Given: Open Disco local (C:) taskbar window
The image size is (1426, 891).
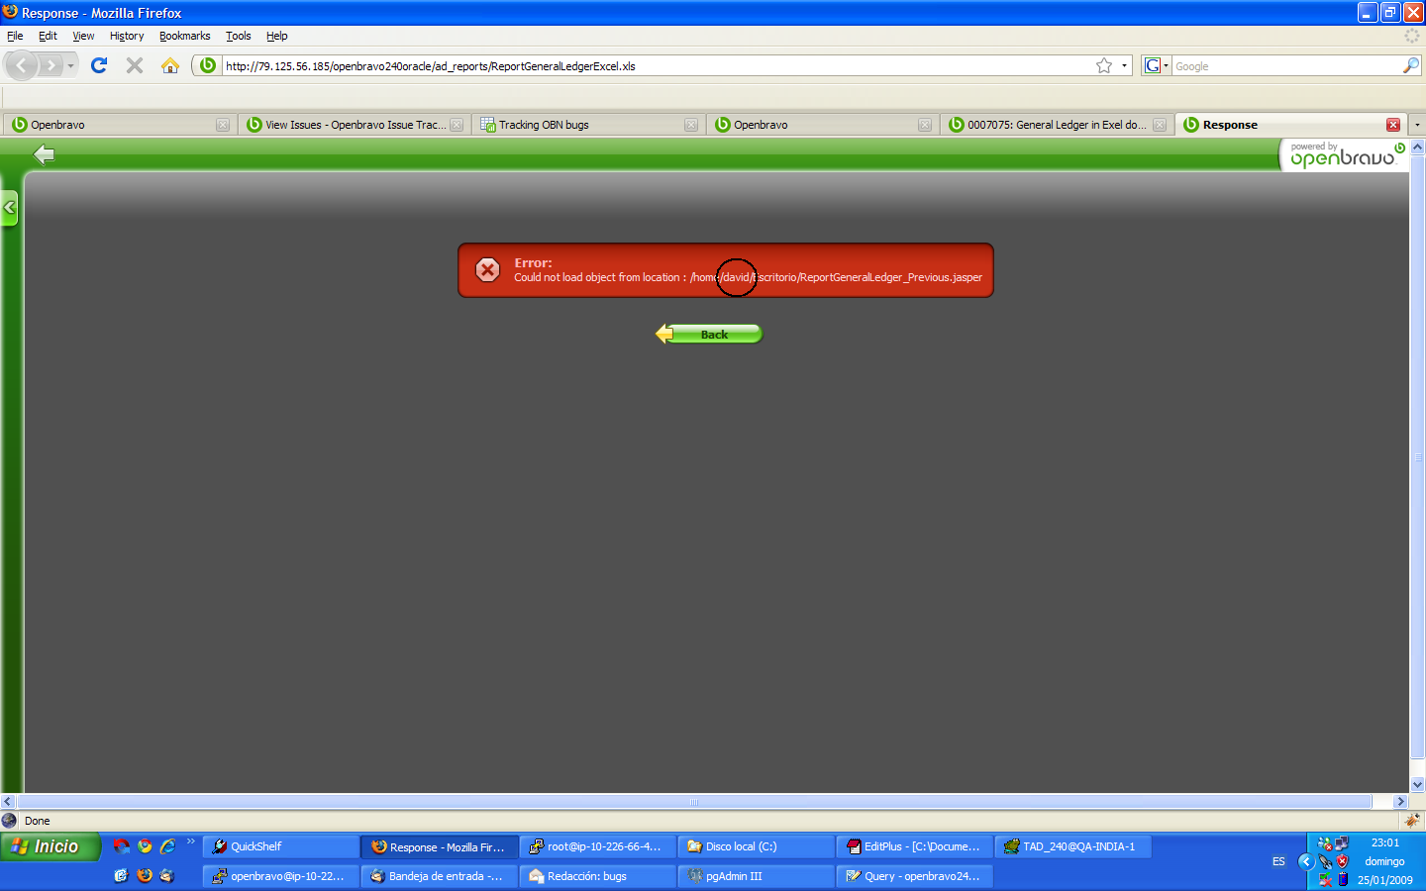Looking at the screenshot, I should (757, 846).
